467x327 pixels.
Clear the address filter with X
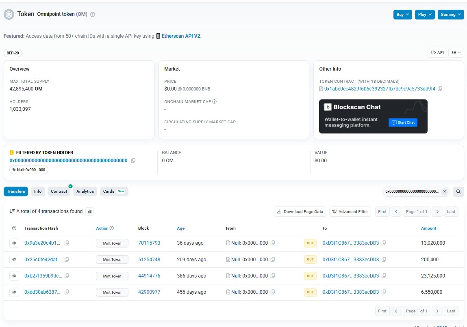444,191
